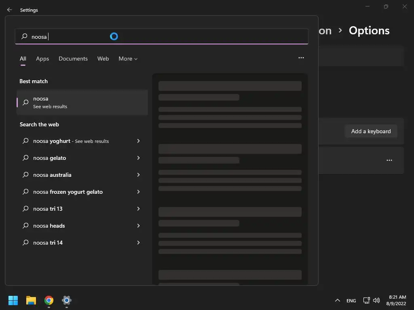414x310 pixels.
Task: Expand arrow for noosa australia
Action: click(x=138, y=175)
